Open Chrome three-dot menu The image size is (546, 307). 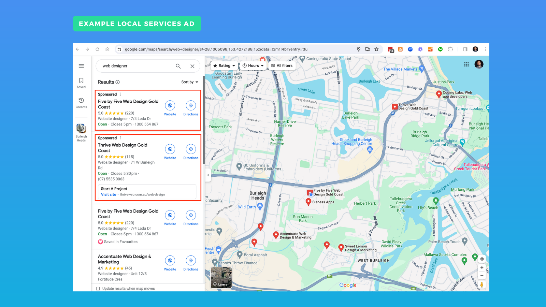pyautogui.click(x=485, y=49)
